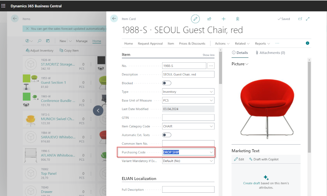Click Draft with Copilot
Screen dimensions: 327x196
(264, 159)
